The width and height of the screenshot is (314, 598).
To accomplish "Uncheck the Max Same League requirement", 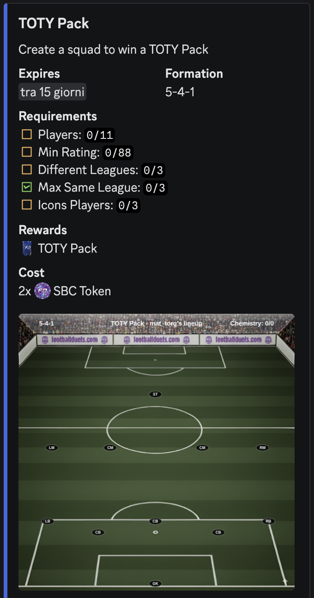I will coord(26,187).
